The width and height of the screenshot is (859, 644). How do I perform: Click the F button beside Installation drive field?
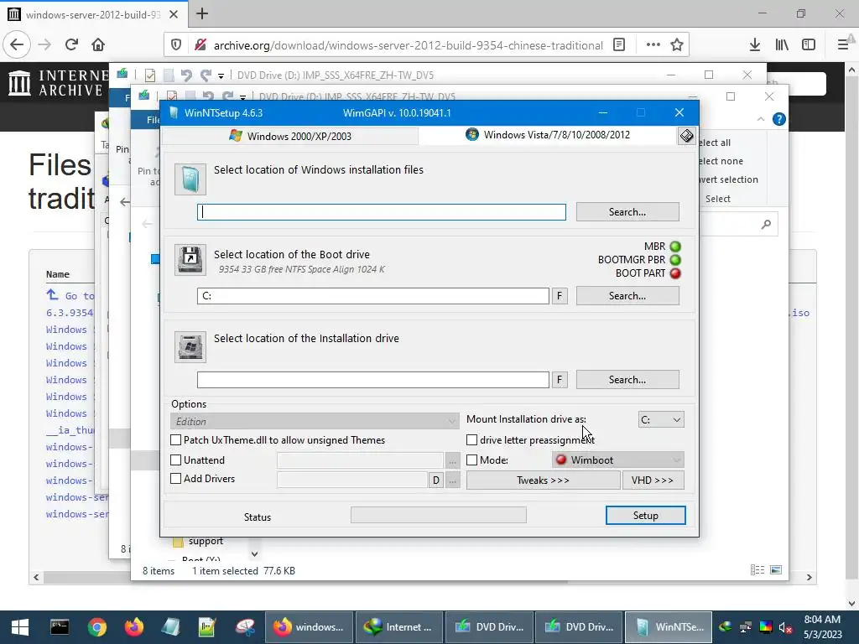coord(560,380)
